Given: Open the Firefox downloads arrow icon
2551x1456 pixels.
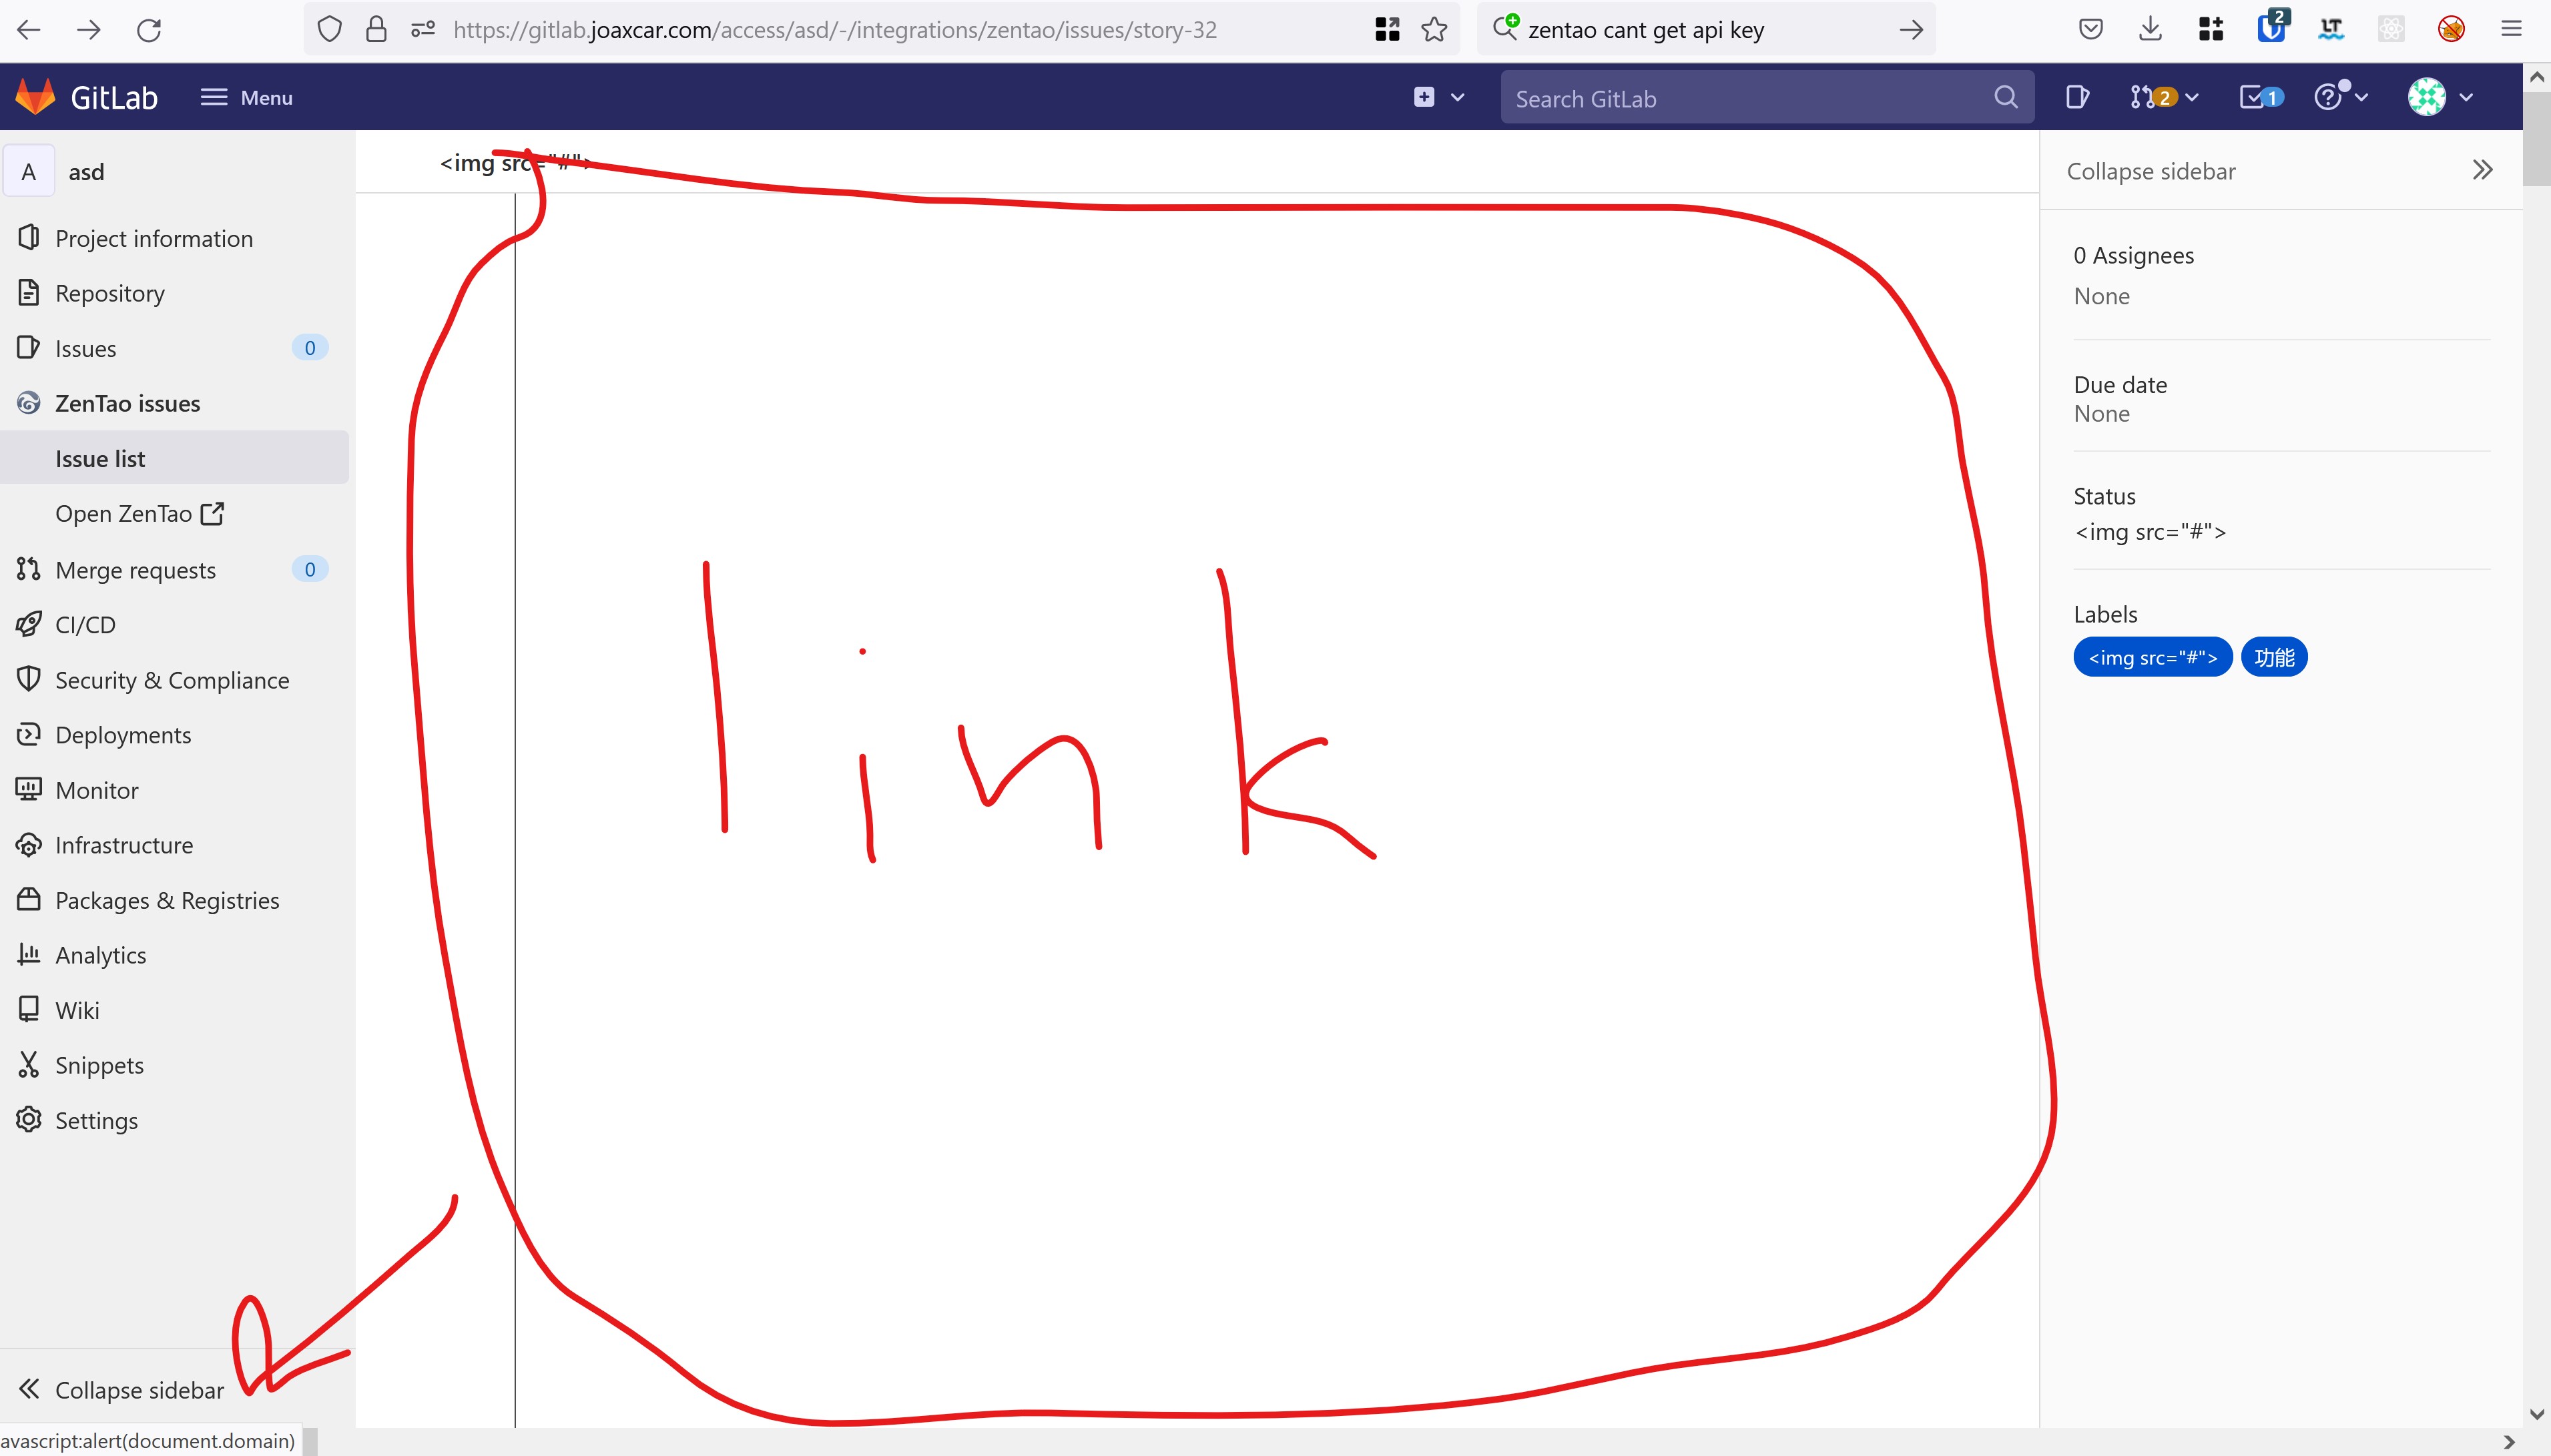Looking at the screenshot, I should click(2150, 30).
